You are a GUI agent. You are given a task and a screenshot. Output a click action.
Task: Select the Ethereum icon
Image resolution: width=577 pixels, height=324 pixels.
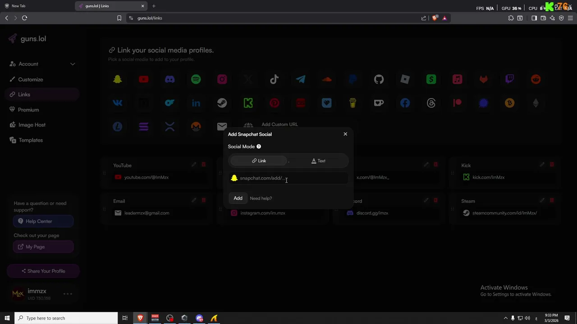tap(536, 103)
